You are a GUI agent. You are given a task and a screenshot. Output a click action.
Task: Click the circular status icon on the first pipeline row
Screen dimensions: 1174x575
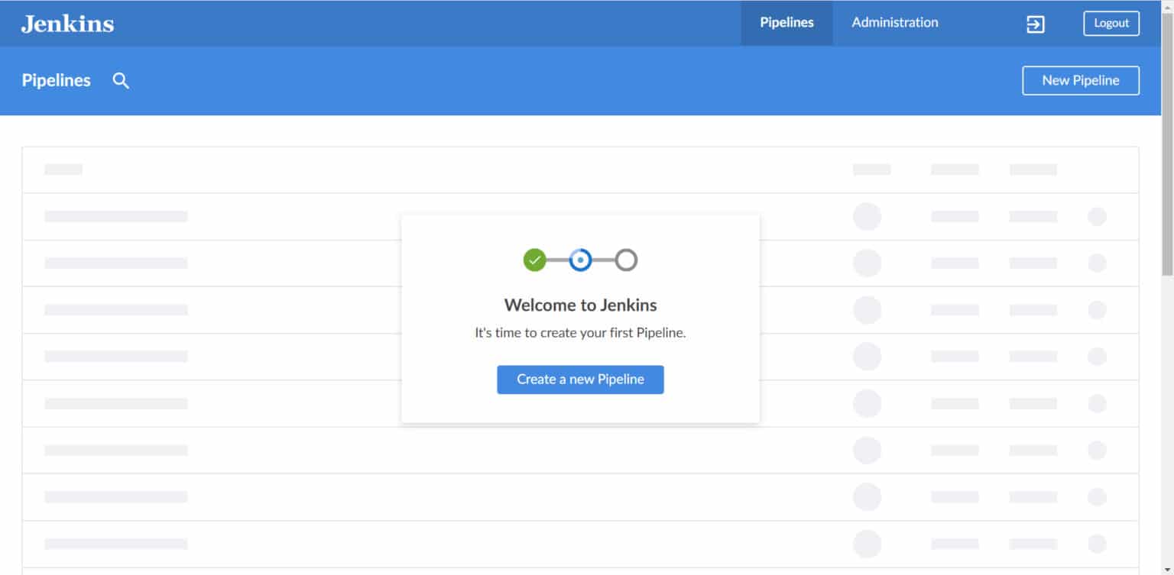coord(868,216)
